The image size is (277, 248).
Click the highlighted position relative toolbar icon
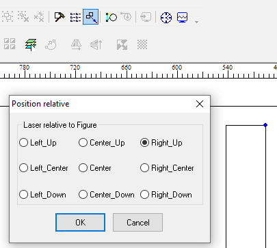pyautogui.click(x=91, y=17)
